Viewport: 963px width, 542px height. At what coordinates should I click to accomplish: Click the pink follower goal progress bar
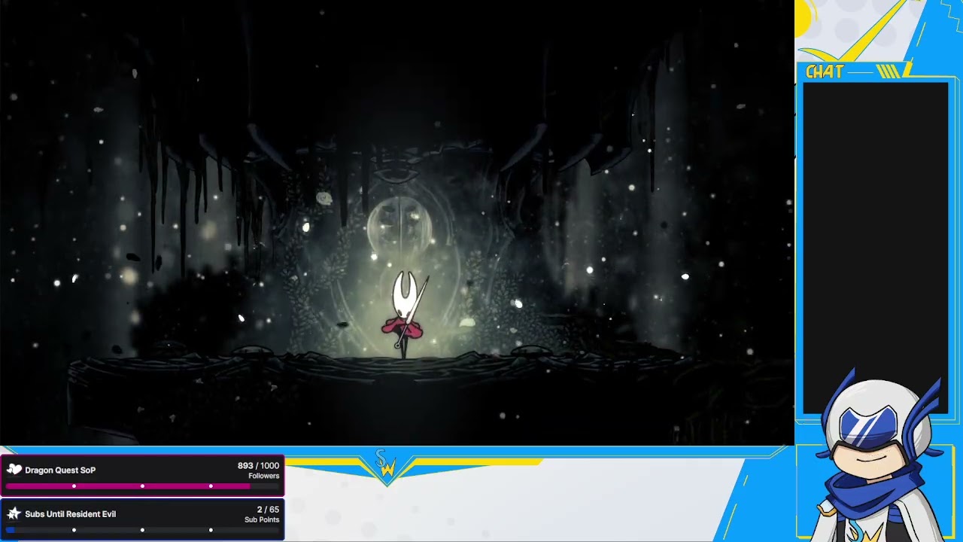coord(142,486)
